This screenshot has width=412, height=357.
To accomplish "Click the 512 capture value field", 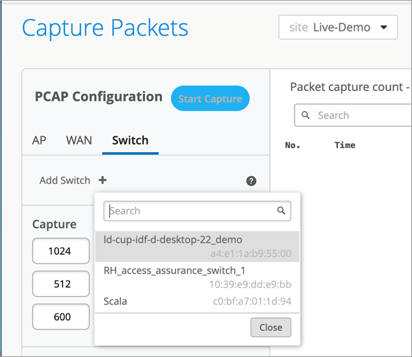I will coord(60,284).
